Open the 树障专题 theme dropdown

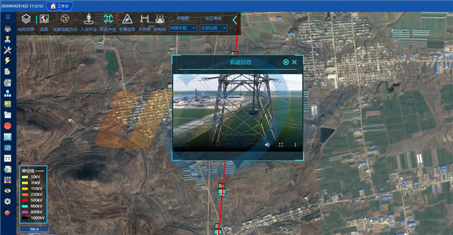click(x=182, y=28)
